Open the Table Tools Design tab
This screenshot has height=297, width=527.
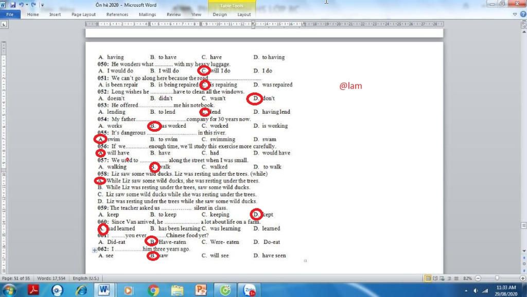tap(220, 14)
